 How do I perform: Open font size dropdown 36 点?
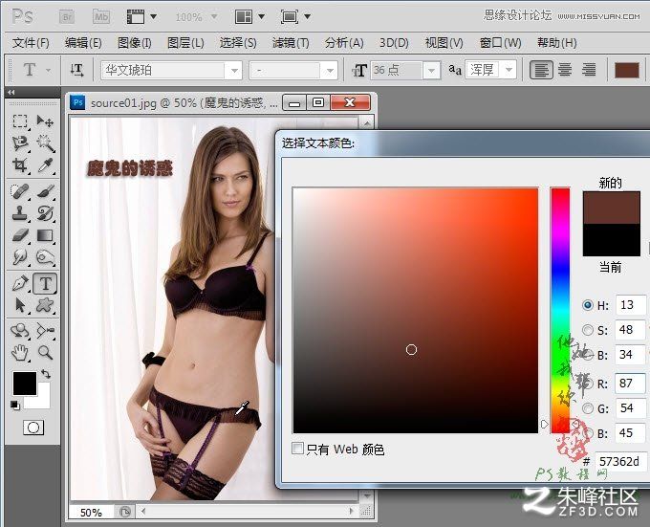click(431, 71)
